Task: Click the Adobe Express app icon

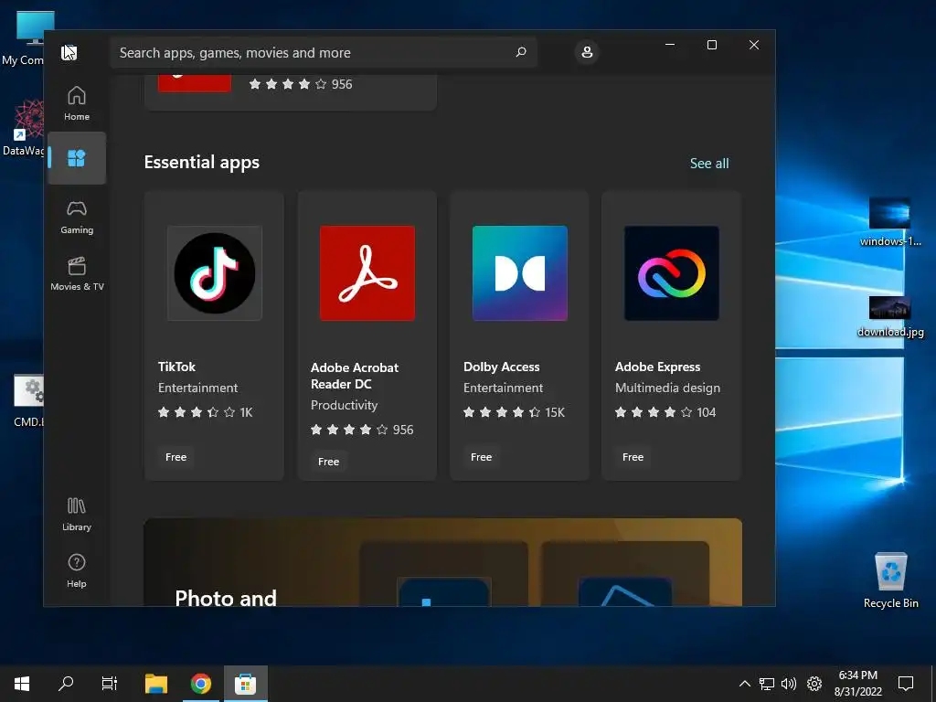Action: tap(672, 273)
